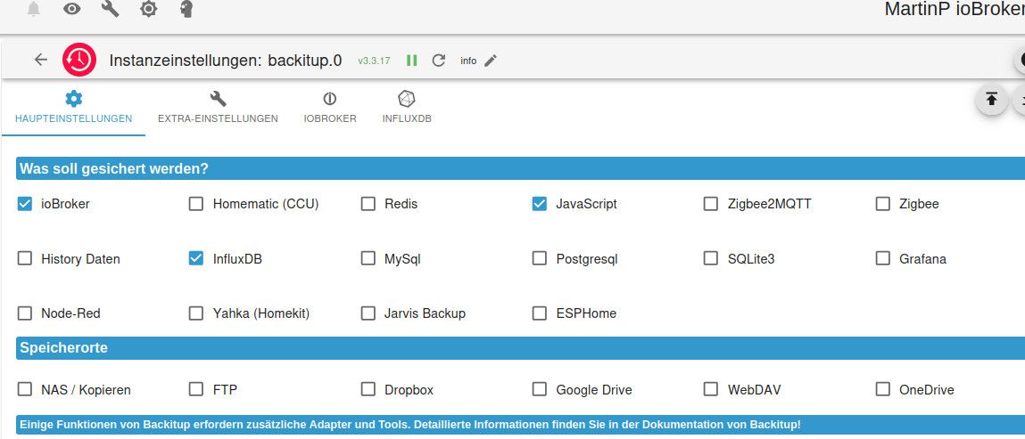Viewport: 1025px width, 439px height.
Task: Click the eye visibility icon in top bar
Action: coord(72,9)
